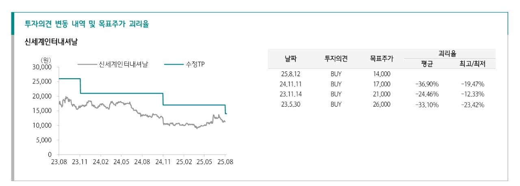Click the -36.90% average deviation value
Screen dimensions: 520x186
click(427, 84)
